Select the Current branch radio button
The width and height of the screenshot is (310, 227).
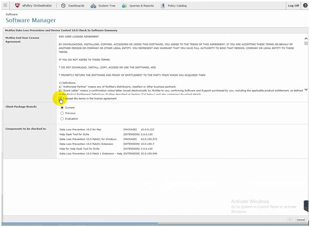(x=62, y=108)
